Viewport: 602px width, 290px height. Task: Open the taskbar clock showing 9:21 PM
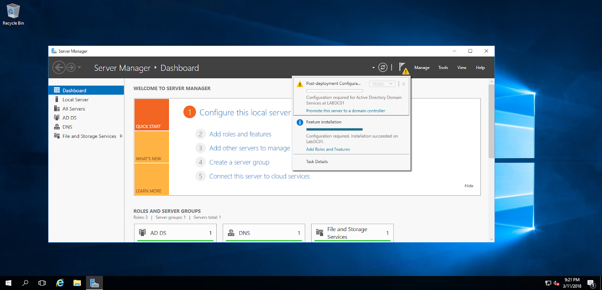(x=572, y=283)
